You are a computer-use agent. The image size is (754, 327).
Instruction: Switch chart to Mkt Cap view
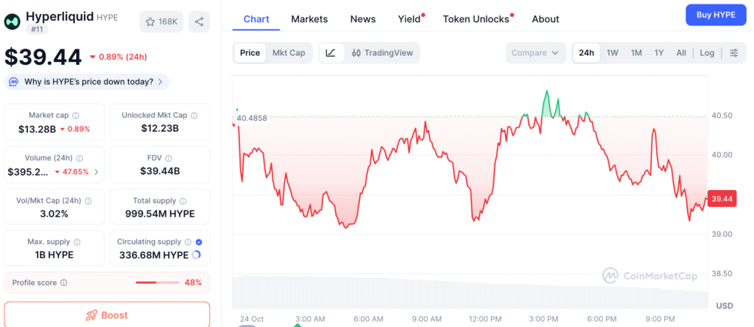coord(289,53)
